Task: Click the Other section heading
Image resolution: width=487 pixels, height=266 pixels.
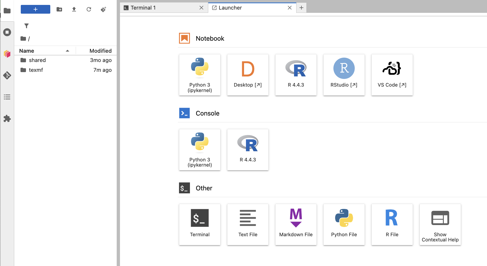Action: [204, 188]
